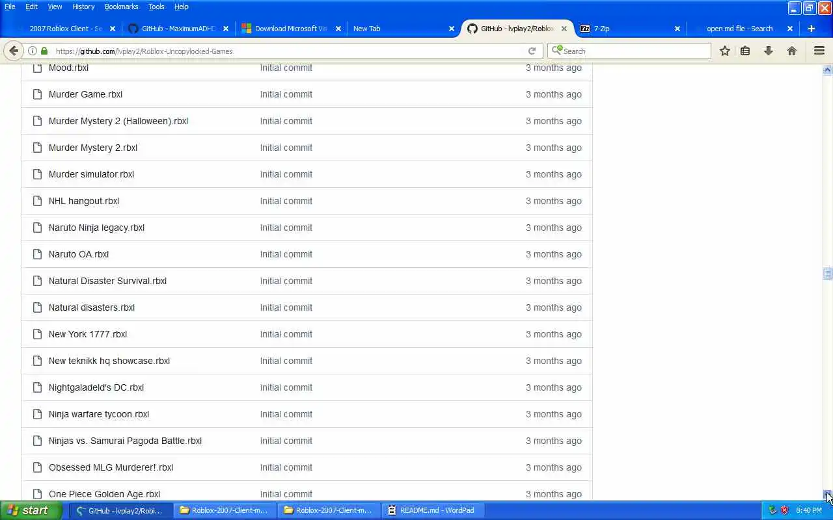Click '3 months ago' for Naruto OA.rbxl
Screen dimensions: 833x520
tap(554, 254)
